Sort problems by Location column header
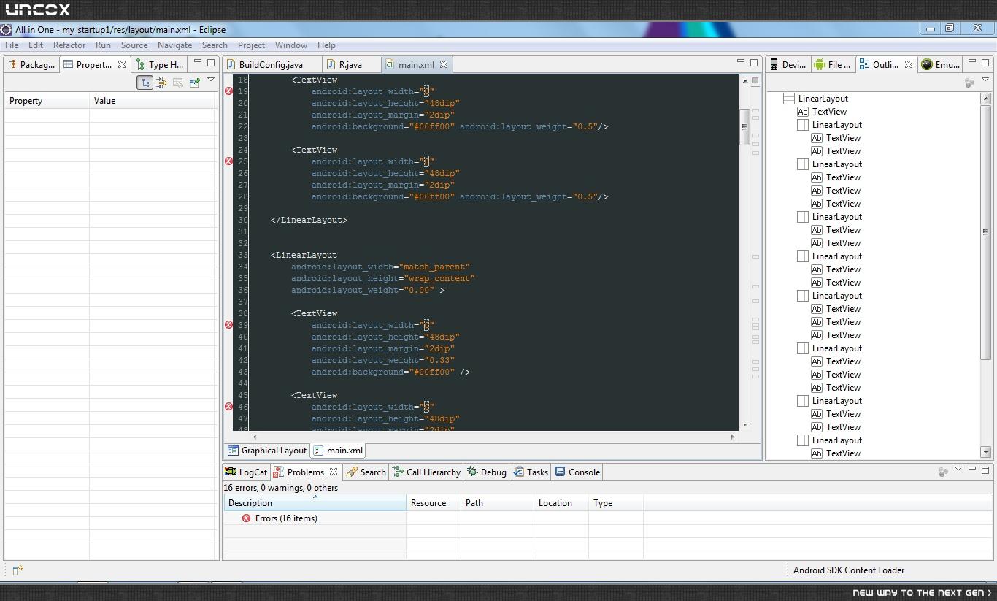The width and height of the screenshot is (997, 601). point(561,503)
